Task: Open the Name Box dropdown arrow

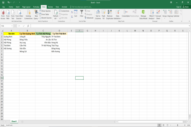Action: point(12,26)
